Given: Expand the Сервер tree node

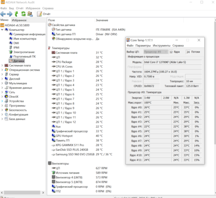Looking at the screenshot, I should point(2,74).
